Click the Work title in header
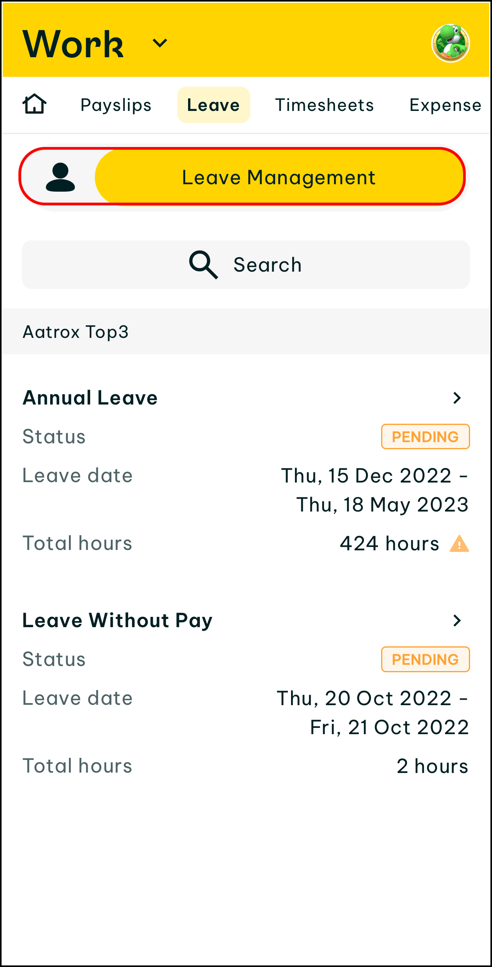The image size is (492, 967). (73, 44)
